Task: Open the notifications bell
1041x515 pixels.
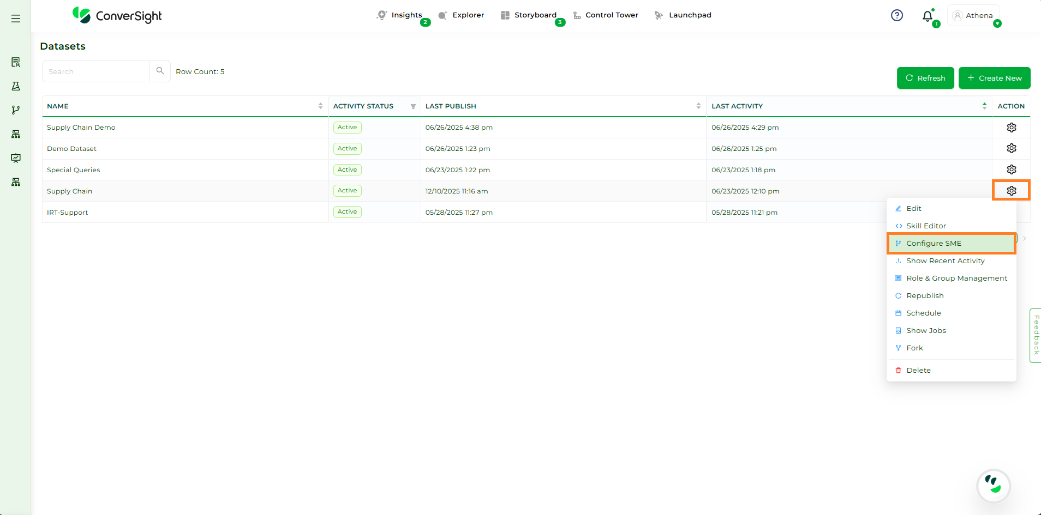Action: click(x=928, y=16)
